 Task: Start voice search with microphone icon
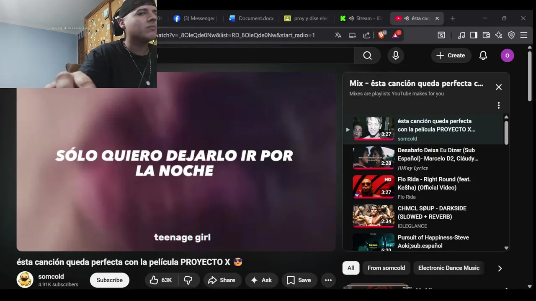[x=396, y=56]
